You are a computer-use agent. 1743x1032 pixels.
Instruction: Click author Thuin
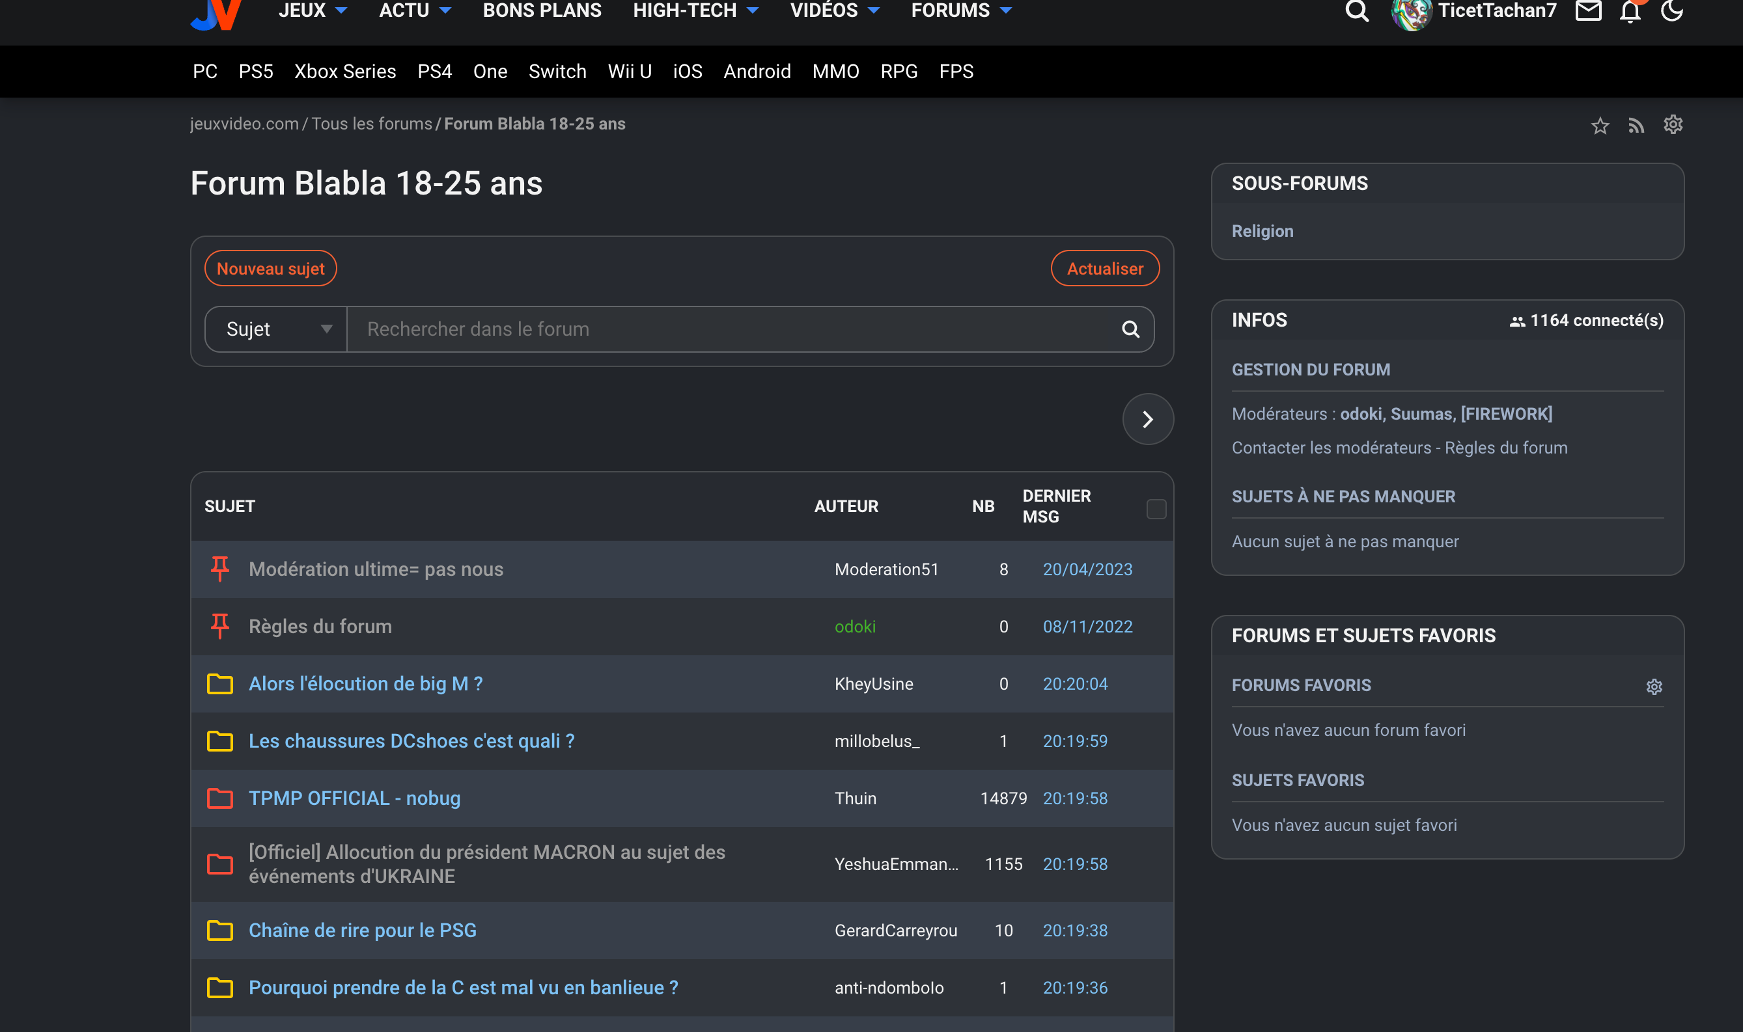point(855,798)
